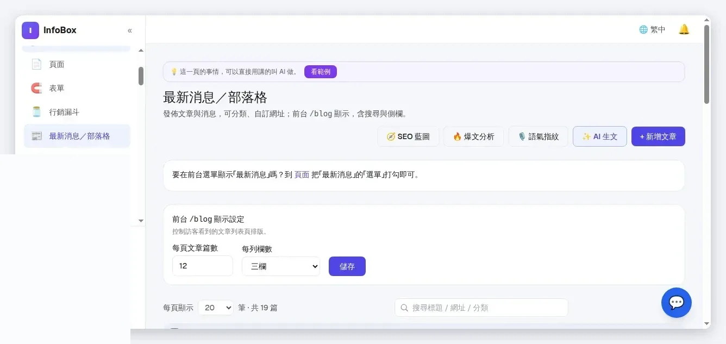Open the 表單 sidebar menu item
Viewport: 726px width, 344px height.
[77, 88]
